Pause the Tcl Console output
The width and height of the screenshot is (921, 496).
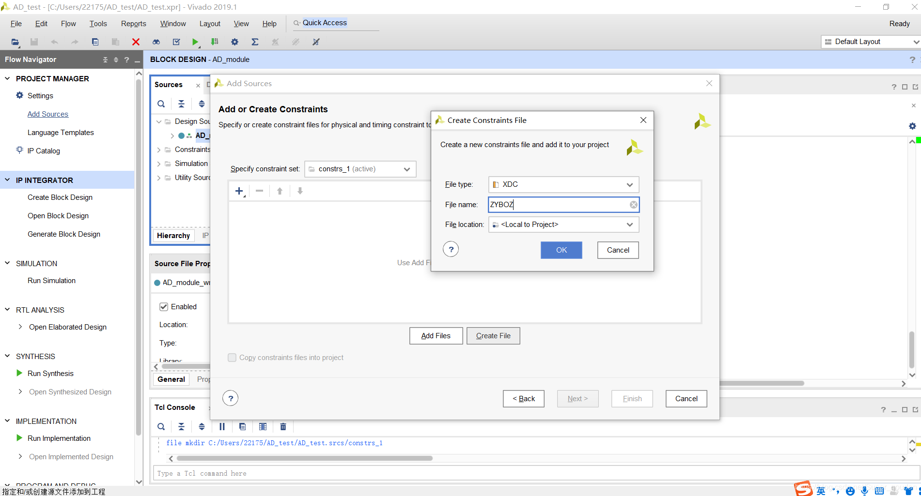pos(222,427)
